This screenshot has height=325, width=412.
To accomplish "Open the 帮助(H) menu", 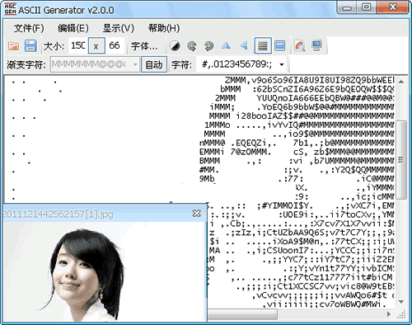I will pyautogui.click(x=164, y=28).
